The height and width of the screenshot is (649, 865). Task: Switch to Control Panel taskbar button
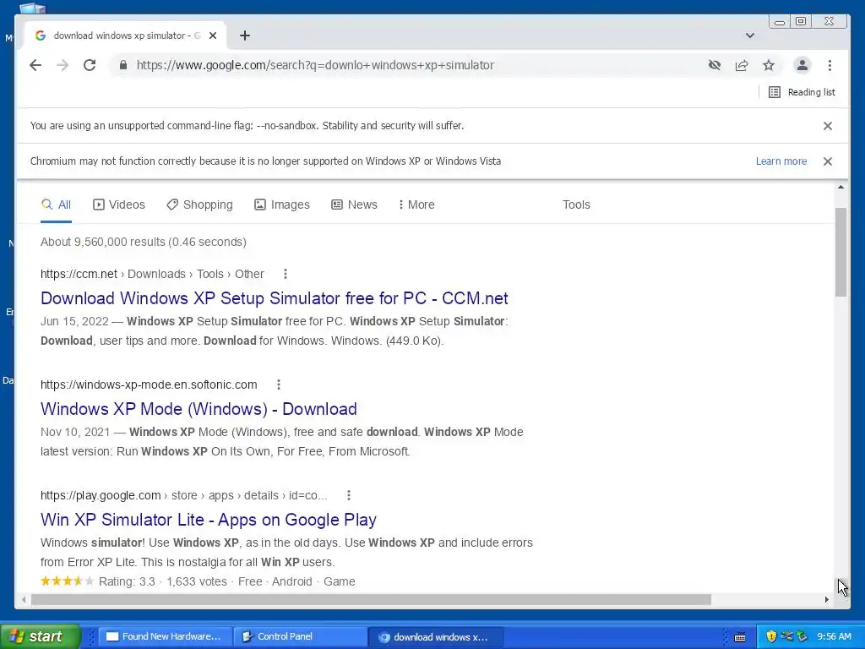click(x=299, y=637)
